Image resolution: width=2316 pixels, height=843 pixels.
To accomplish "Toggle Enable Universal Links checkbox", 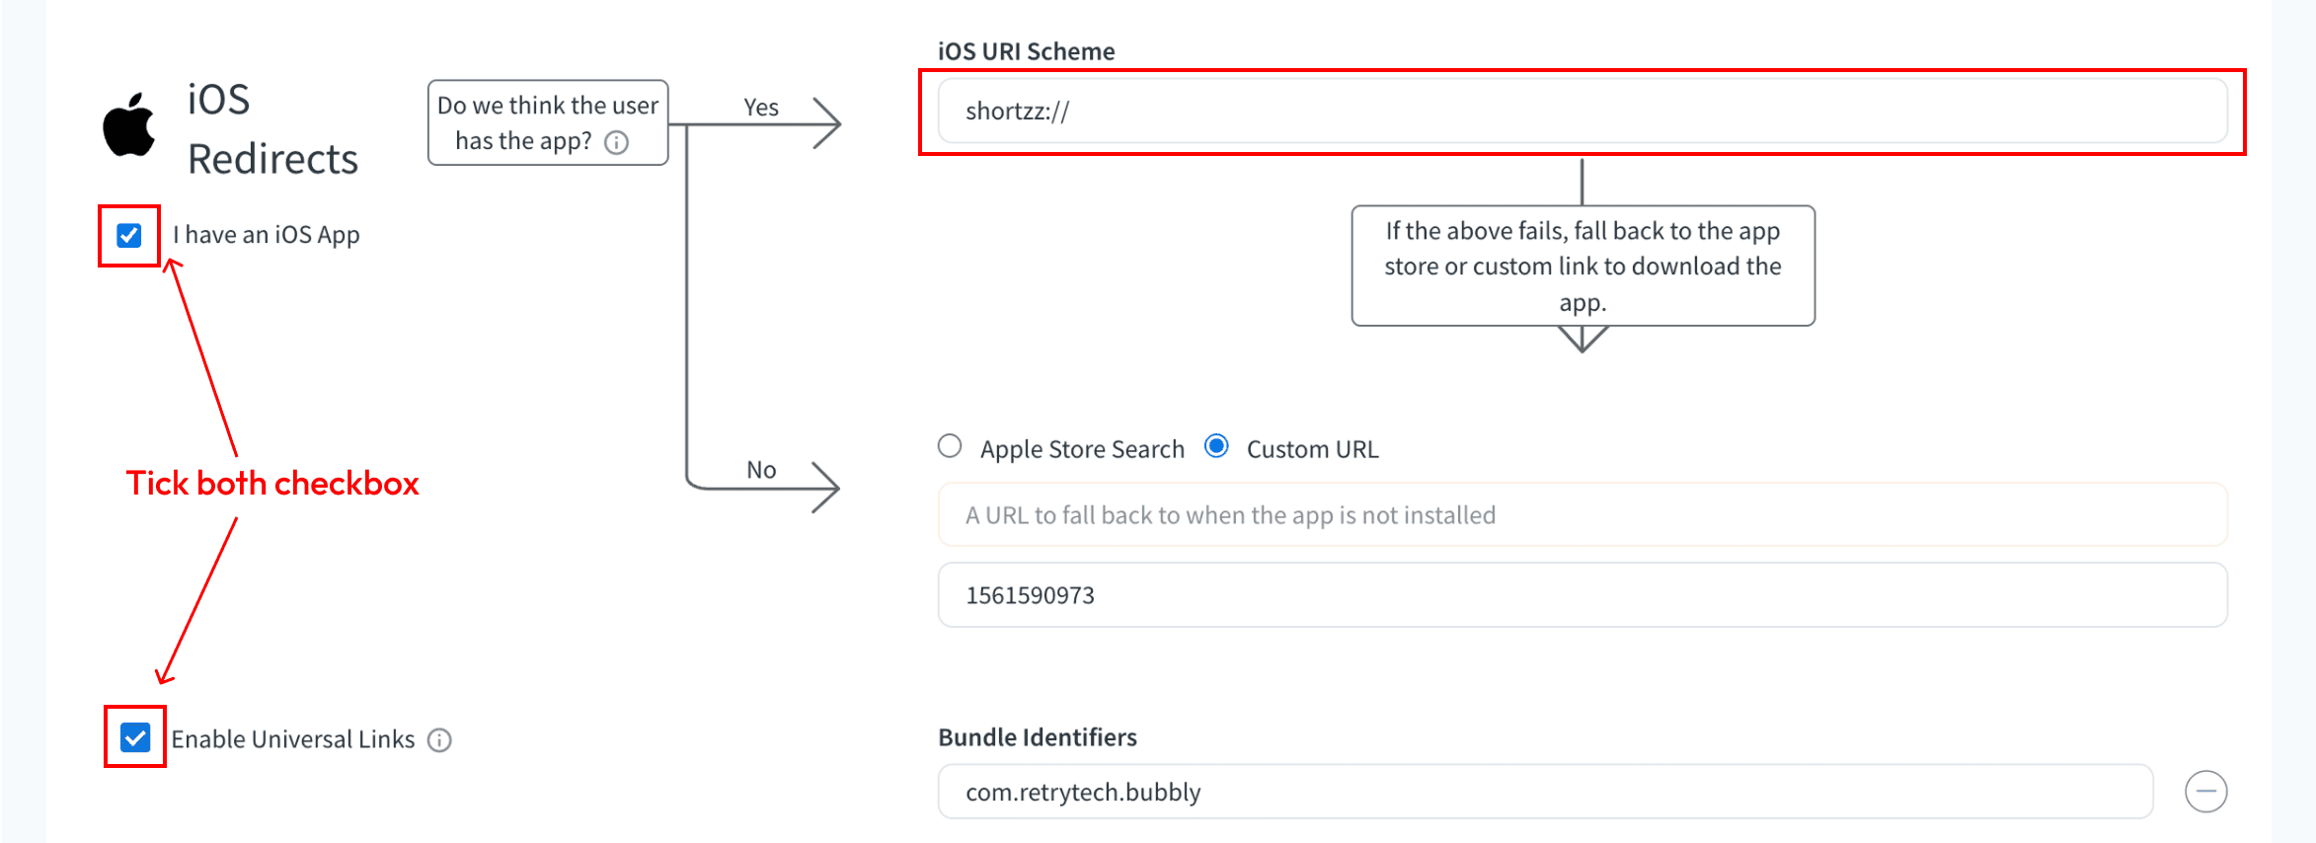I will (x=135, y=737).
